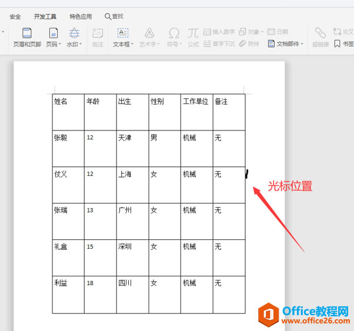Expand the 艺术字 dropdown arrow
Viewport: 354px width, 331px height.
159,44
